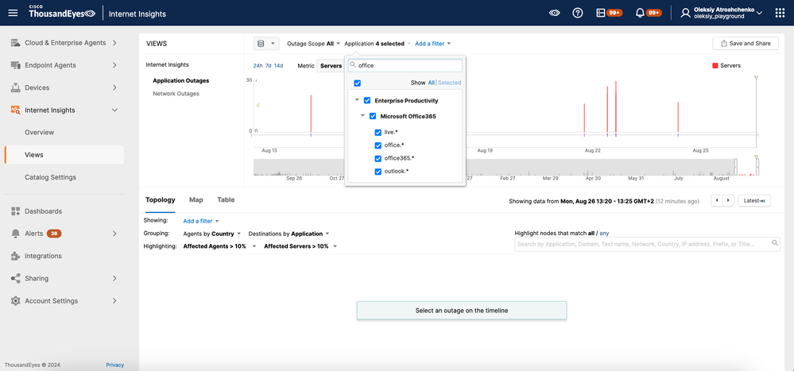The image size is (794, 371).
Task: Click the dataset database icon button
Action: tap(265, 44)
